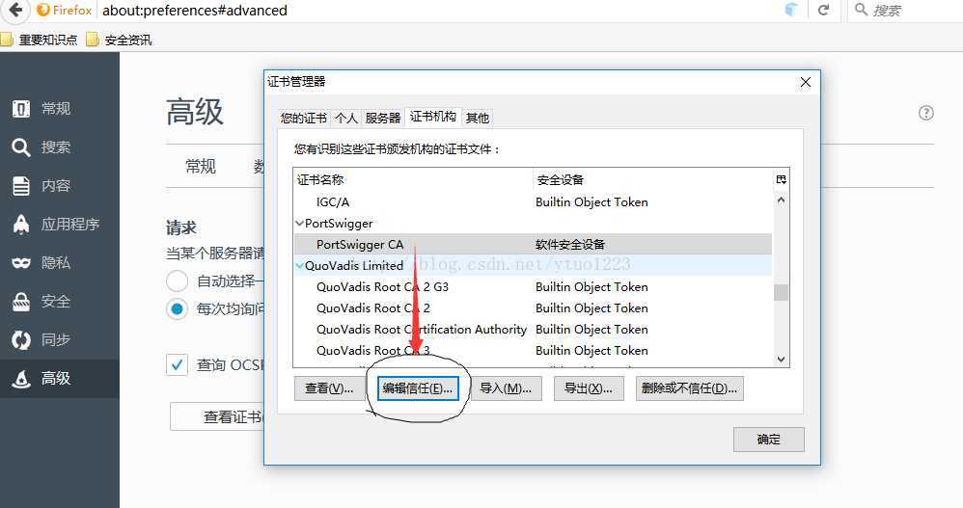Sort by the 证书名称 column header
The image size is (963, 508).
point(413,179)
